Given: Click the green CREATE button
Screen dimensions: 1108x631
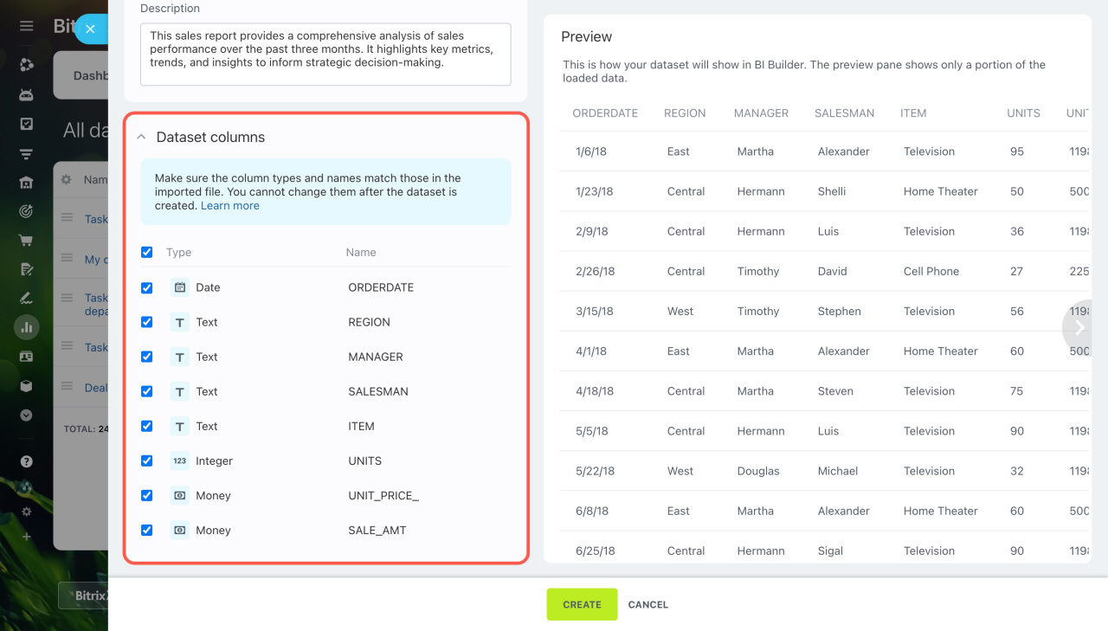Looking at the screenshot, I should [582, 604].
